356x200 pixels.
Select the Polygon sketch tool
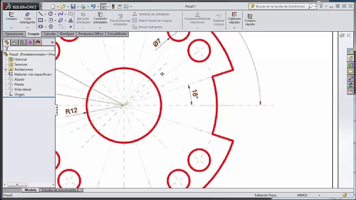coord(51,27)
